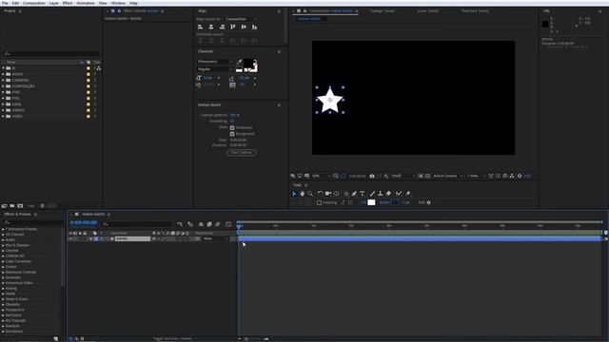The width and height of the screenshot is (609, 342).
Task: Switch to the Footage (none) tab
Action: (383, 10)
